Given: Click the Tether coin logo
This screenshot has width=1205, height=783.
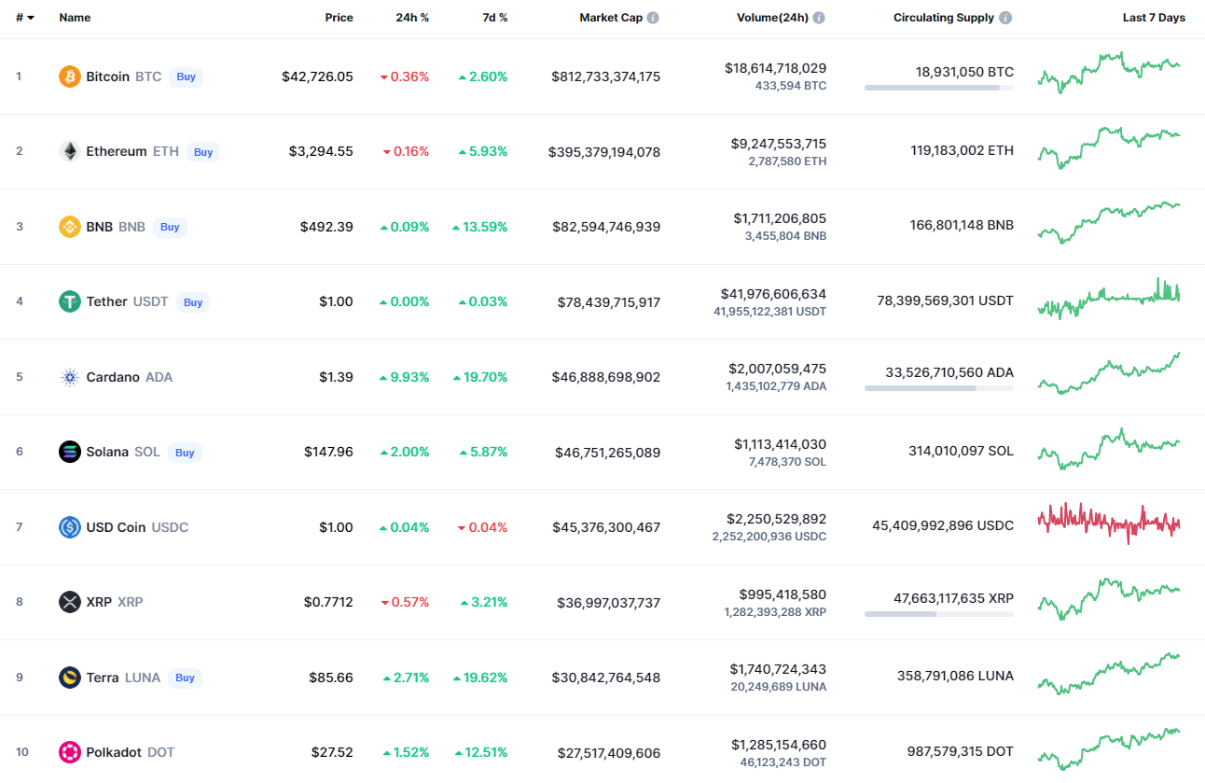Looking at the screenshot, I should tap(70, 301).
